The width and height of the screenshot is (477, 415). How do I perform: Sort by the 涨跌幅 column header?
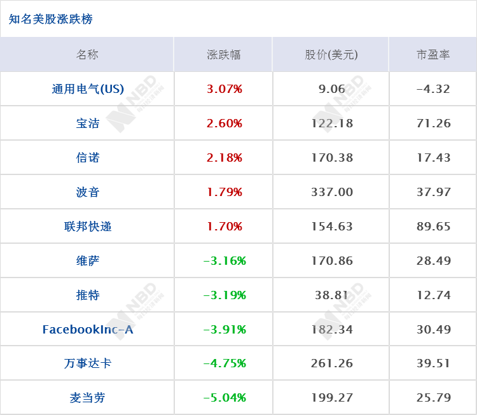(224, 55)
